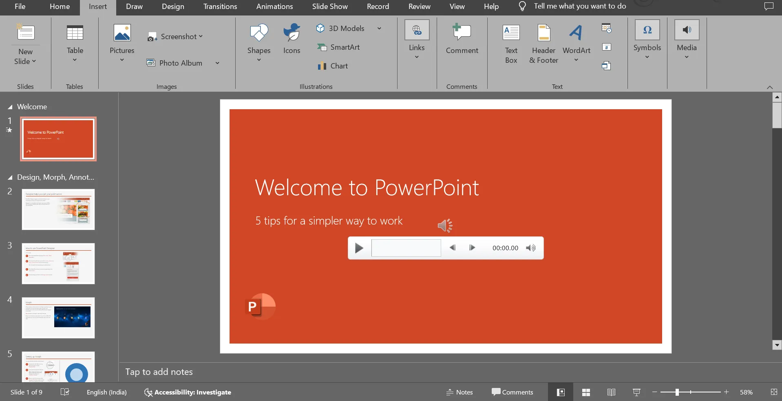This screenshot has height=401, width=782.
Task: Switch to Reading view
Action: [x=611, y=392]
